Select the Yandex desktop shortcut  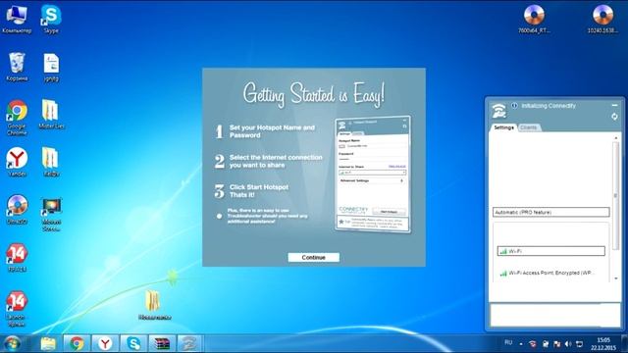tap(17, 162)
